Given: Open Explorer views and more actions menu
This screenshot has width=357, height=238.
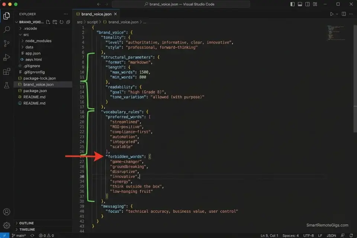Looking at the screenshot, I should tap(66, 14).
